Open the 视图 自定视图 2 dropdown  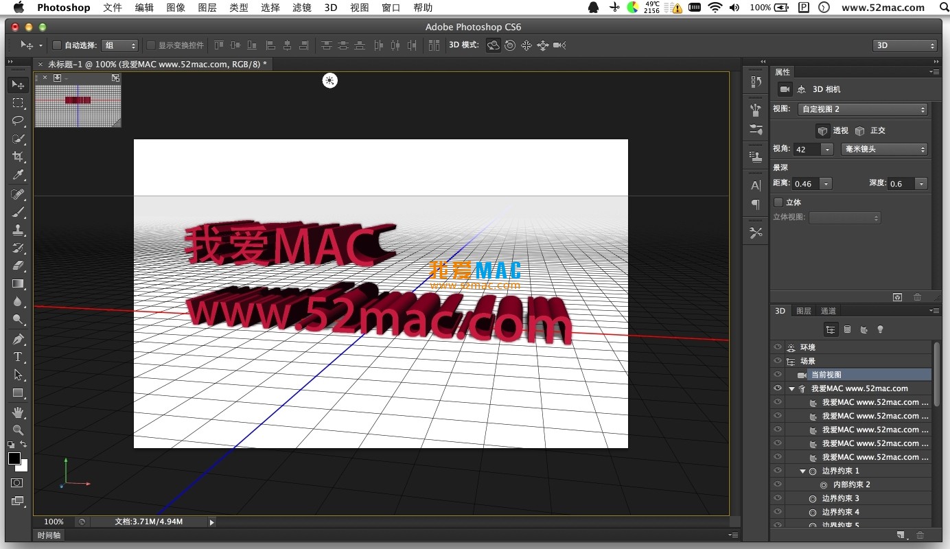click(x=864, y=108)
